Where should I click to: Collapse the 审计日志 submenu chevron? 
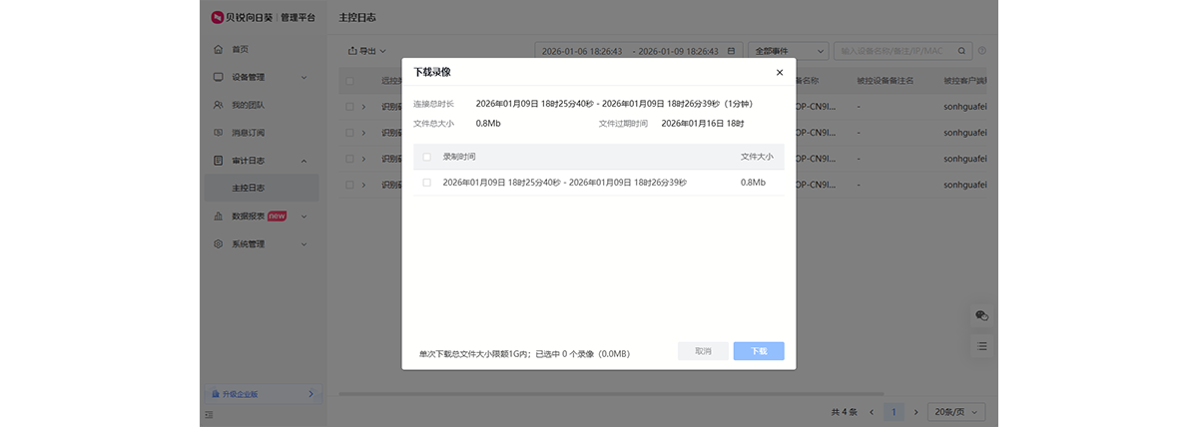(304, 161)
